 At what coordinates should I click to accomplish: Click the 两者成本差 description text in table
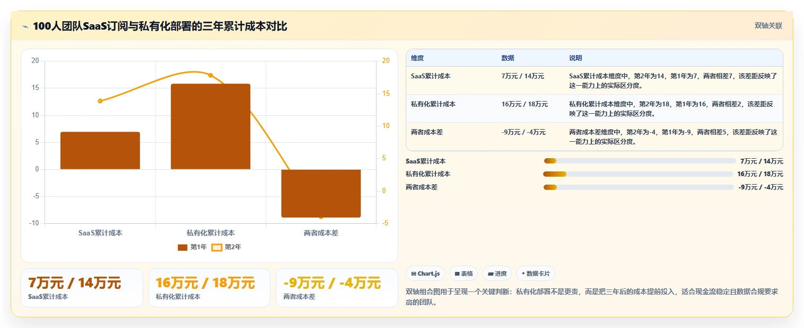(673, 137)
